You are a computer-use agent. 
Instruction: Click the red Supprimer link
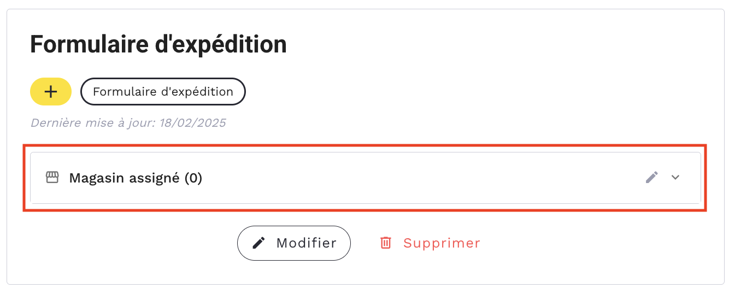click(430, 243)
